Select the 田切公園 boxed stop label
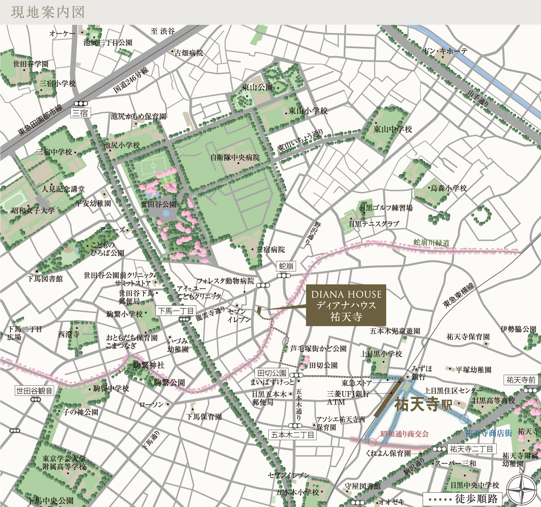Screen dimensions: 541x507 tap(272, 373)
